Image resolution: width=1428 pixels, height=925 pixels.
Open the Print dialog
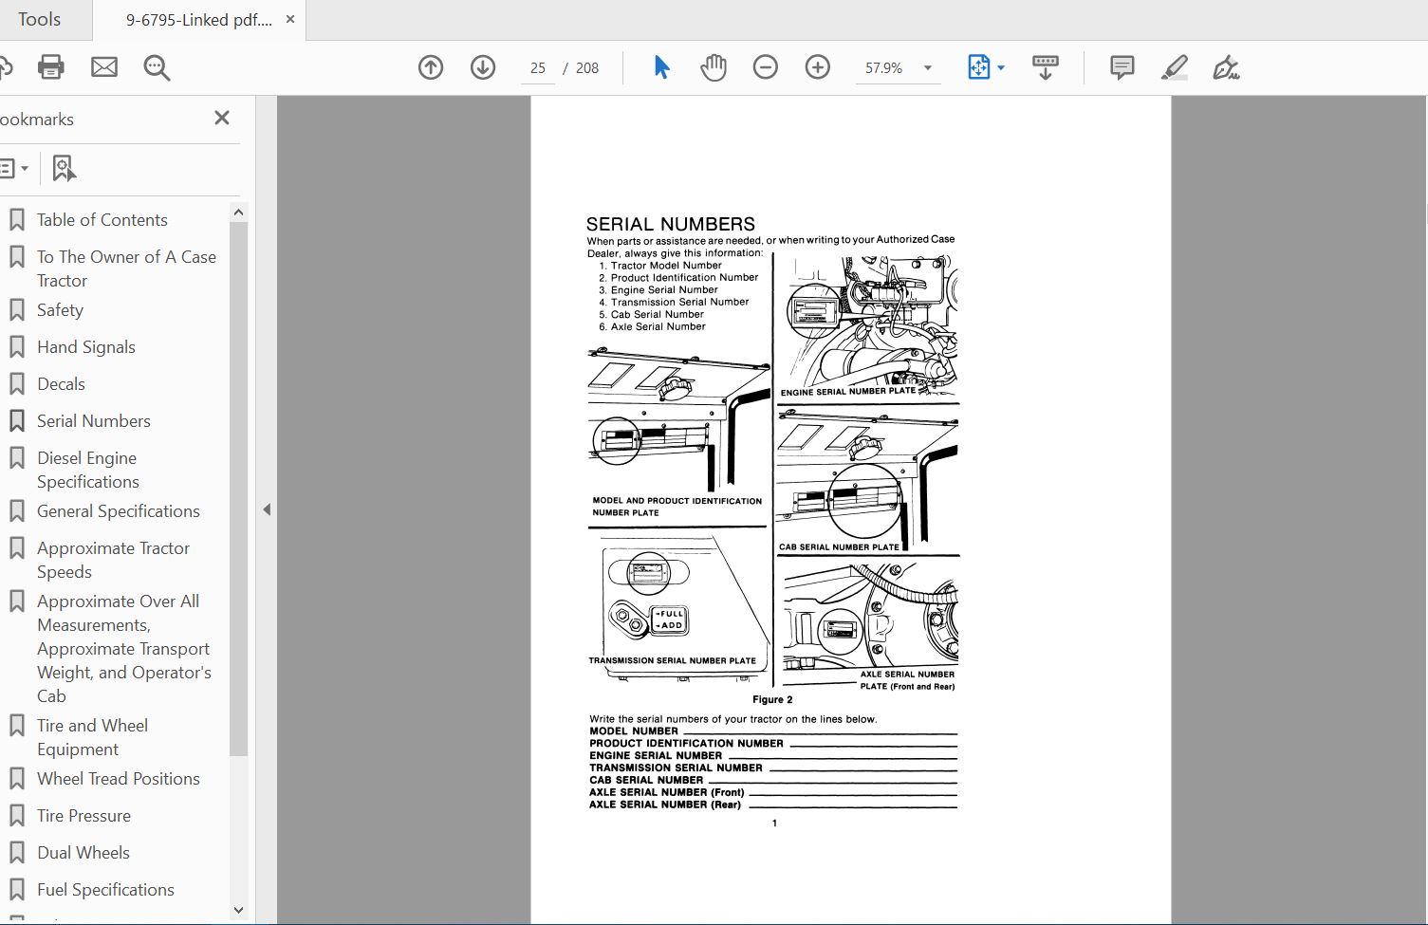50,66
